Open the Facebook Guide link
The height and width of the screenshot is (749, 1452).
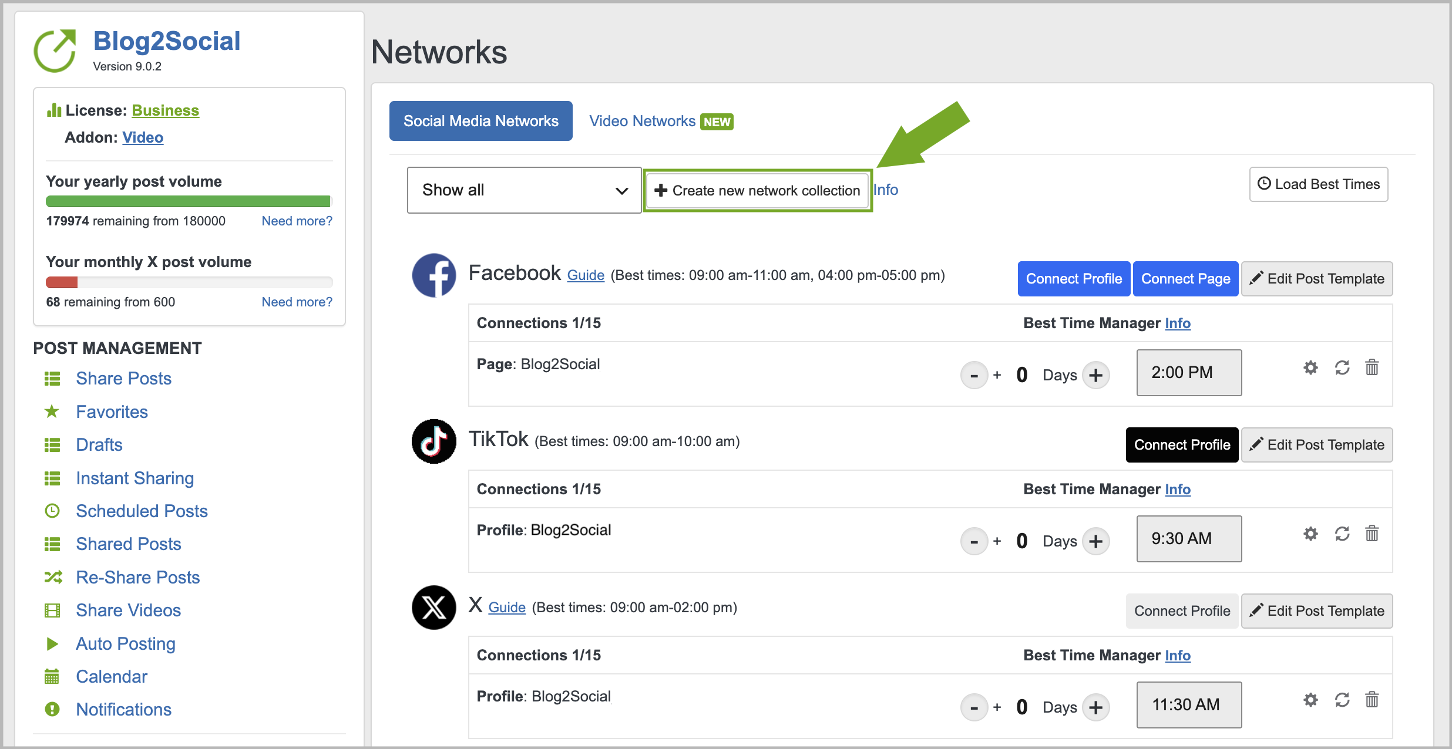pos(586,275)
